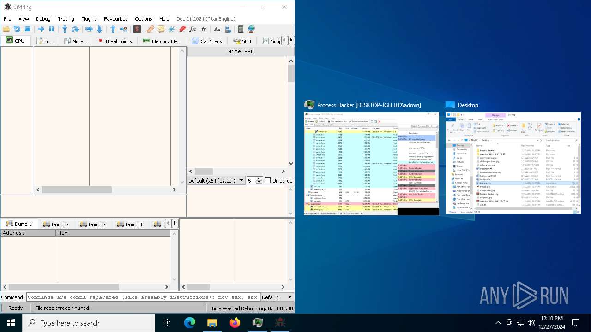This screenshot has height=332, width=591.
Task: Click the argument count spinner showing 5
Action: click(255, 180)
